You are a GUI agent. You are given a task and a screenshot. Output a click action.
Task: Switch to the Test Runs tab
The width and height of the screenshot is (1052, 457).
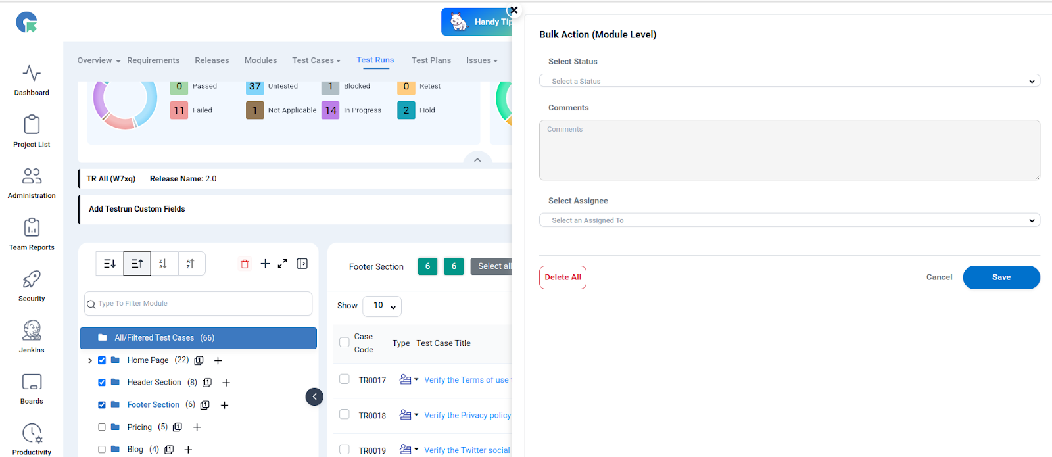pos(375,60)
